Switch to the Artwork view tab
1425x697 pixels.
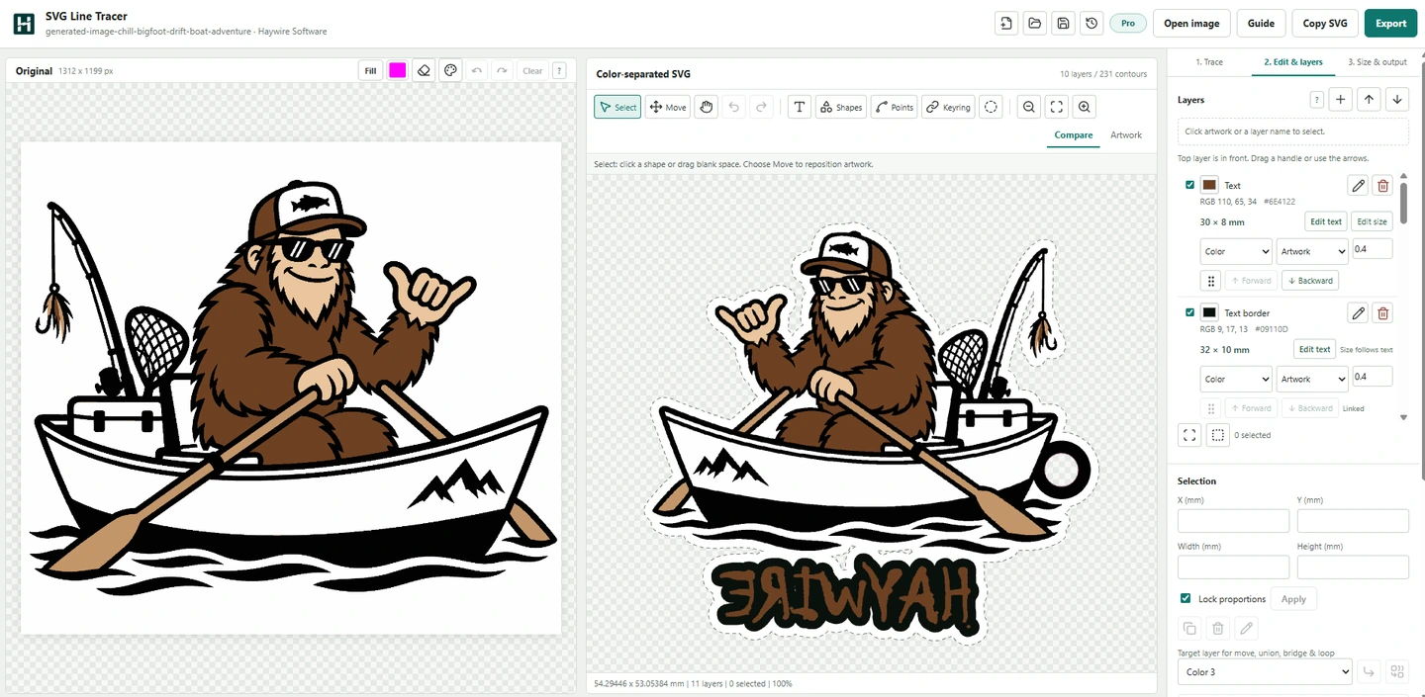[1126, 134]
